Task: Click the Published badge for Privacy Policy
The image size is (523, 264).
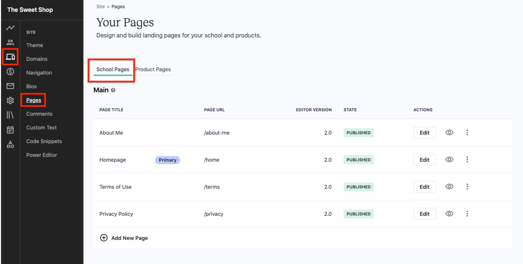Action: pos(359,214)
